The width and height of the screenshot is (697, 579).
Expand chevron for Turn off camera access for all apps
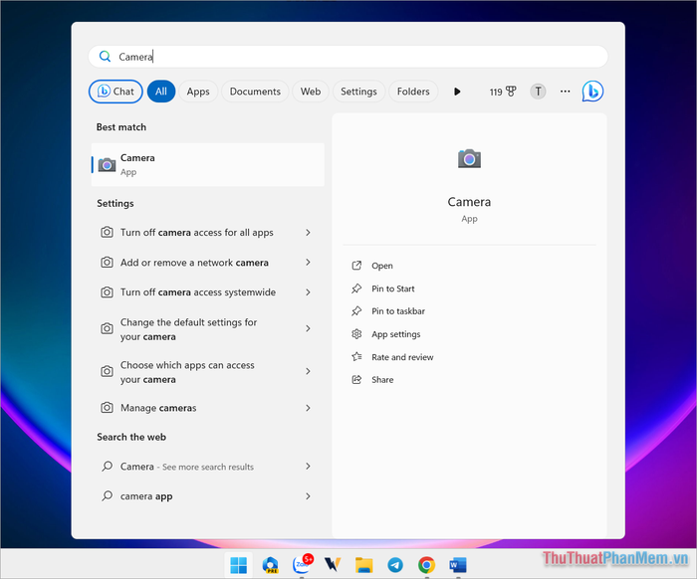pyautogui.click(x=308, y=232)
